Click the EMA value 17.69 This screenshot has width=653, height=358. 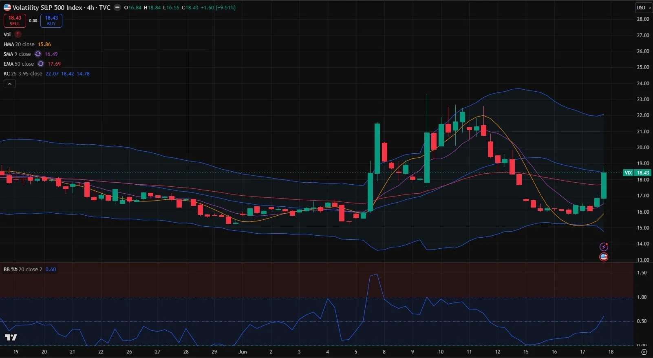[x=54, y=64]
